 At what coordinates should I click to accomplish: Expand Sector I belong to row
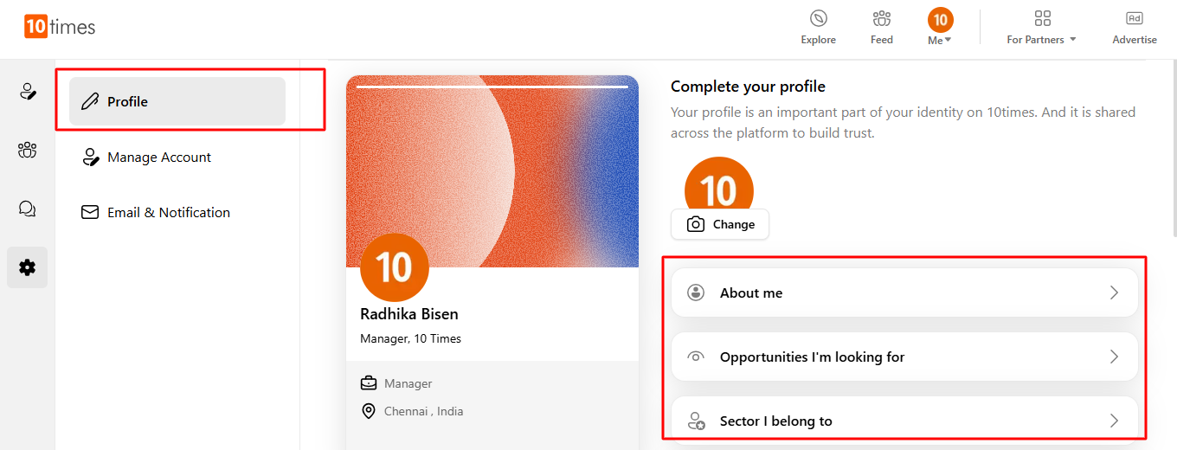coord(904,421)
